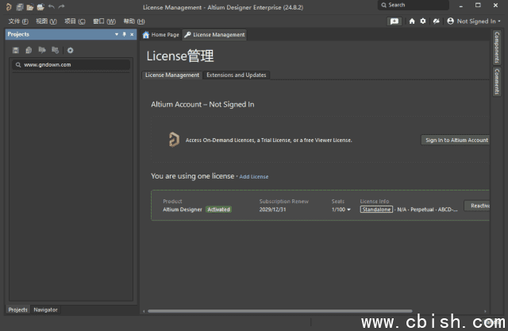
Task: Click the Home icon in top-right toolbar
Action: (x=412, y=21)
